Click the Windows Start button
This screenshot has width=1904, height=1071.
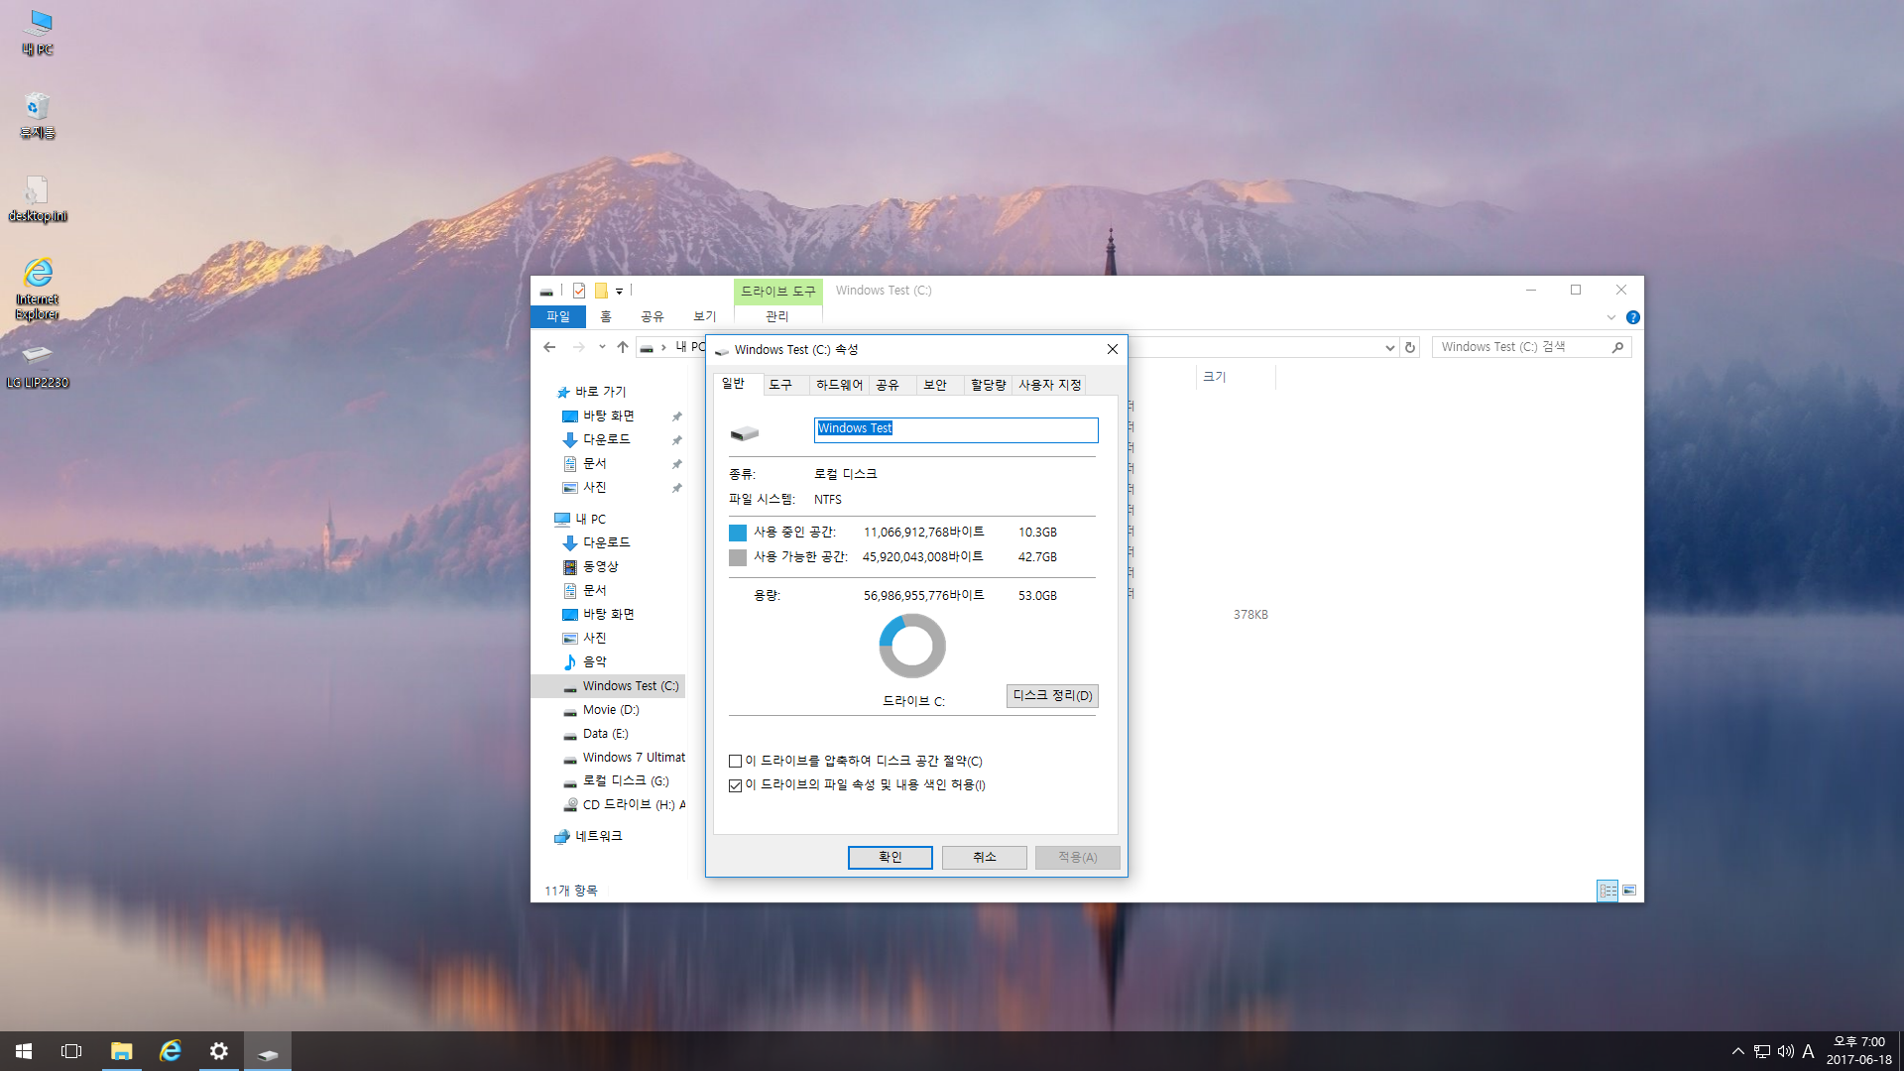[x=24, y=1051]
